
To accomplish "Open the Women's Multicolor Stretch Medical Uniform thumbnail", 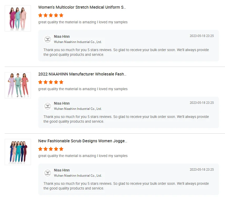I will point(18,18).
